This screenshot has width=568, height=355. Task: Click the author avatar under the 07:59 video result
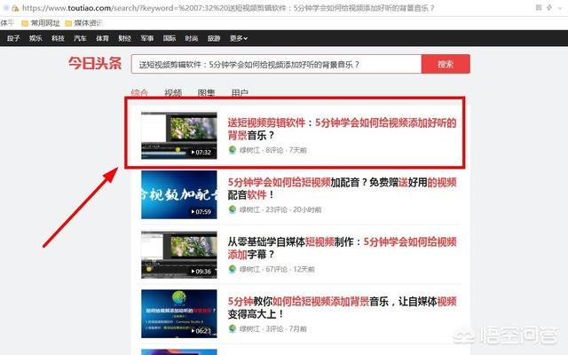[233, 209]
